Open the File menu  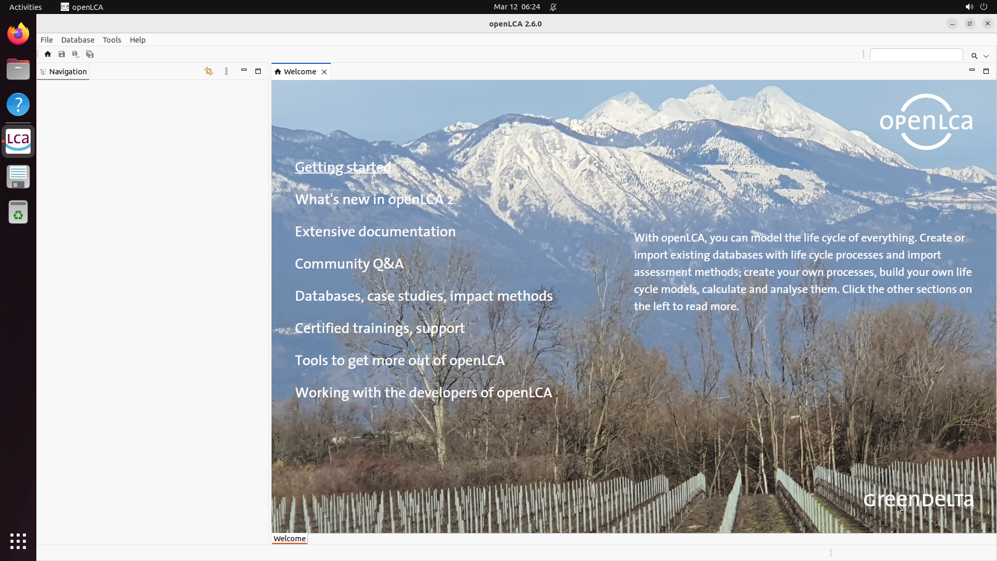point(47,40)
